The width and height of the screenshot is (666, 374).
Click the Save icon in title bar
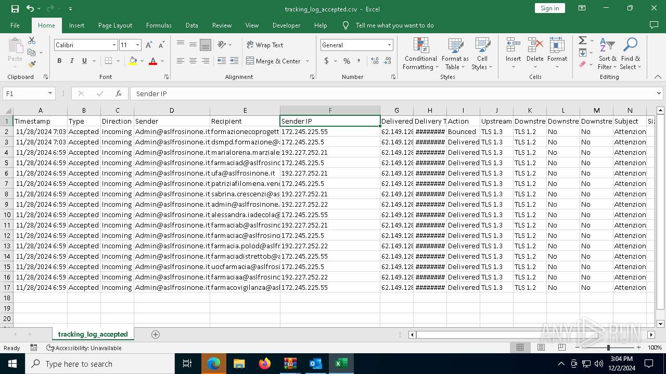15,8
